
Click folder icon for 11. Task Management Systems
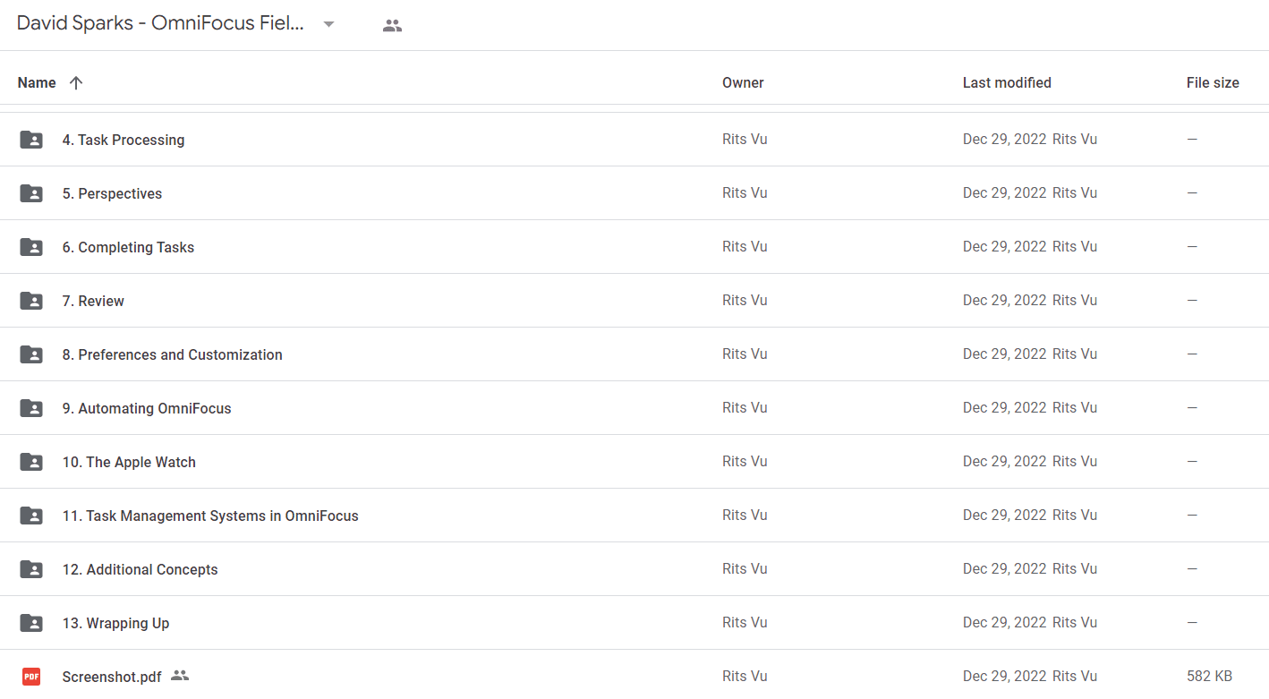pyautogui.click(x=31, y=516)
